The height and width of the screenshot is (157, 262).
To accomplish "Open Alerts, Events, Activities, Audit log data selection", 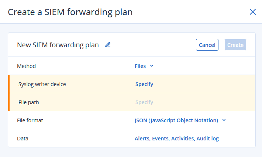I will [x=176, y=139].
